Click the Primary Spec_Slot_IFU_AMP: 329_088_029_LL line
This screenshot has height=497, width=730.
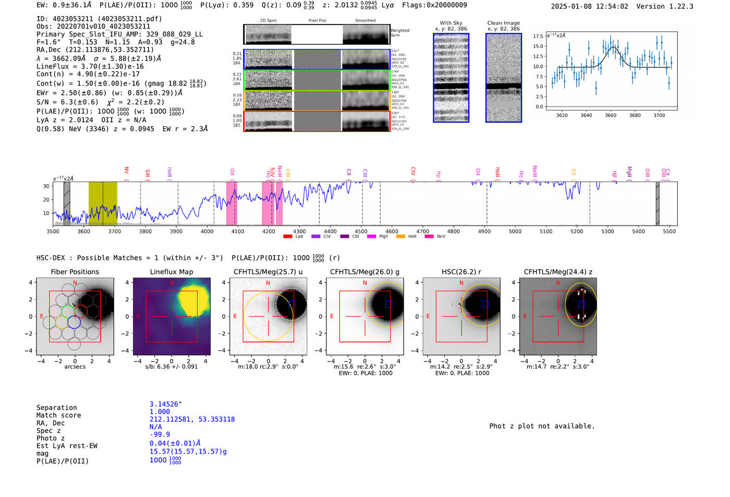tap(120, 34)
